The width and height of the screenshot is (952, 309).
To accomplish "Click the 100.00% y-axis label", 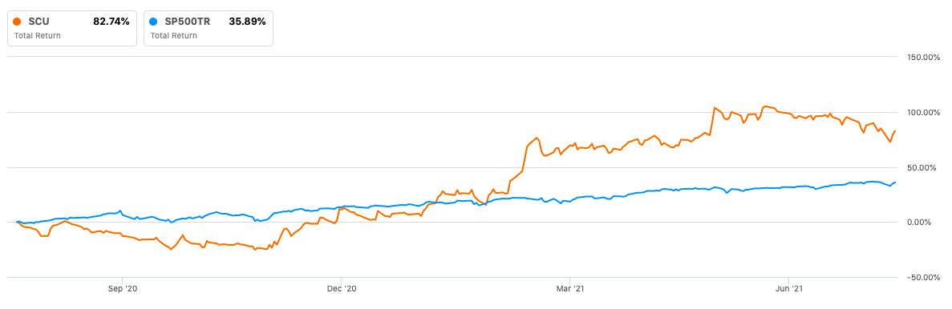I will pyautogui.click(x=922, y=113).
